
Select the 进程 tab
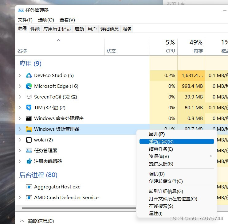coord(22,29)
